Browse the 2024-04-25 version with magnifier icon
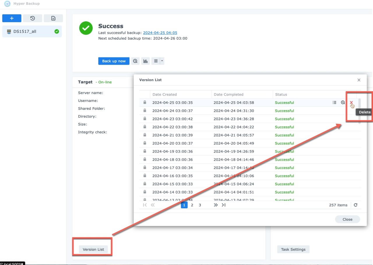373x265 pixels. pyautogui.click(x=343, y=103)
